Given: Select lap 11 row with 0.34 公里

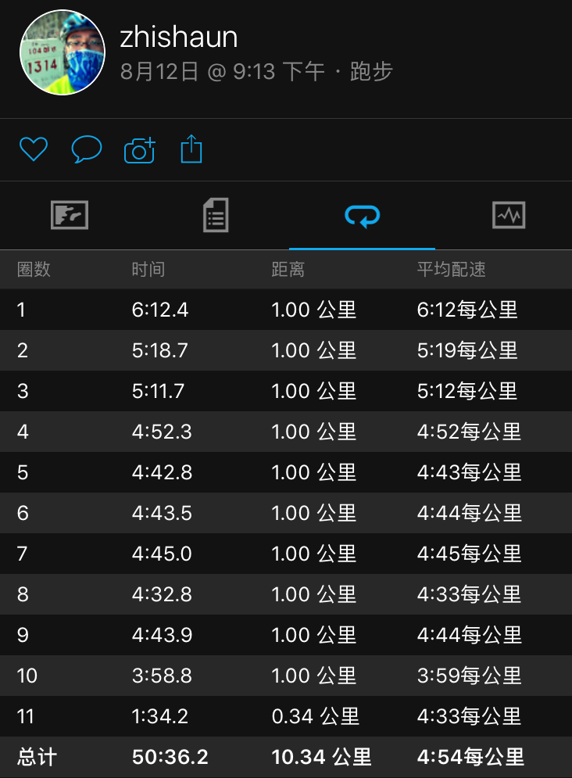Looking at the screenshot, I should [286, 716].
